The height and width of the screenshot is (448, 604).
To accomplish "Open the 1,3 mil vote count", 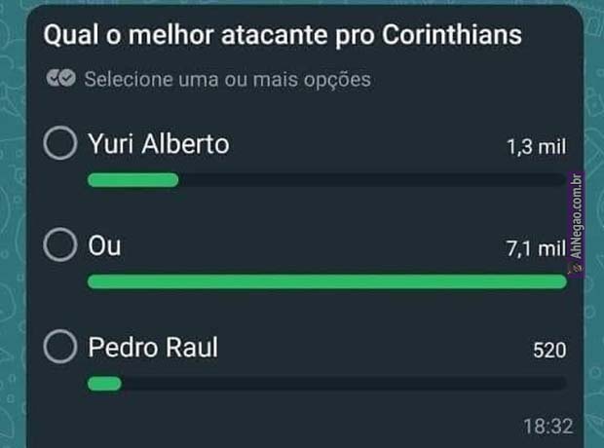I will tap(536, 148).
